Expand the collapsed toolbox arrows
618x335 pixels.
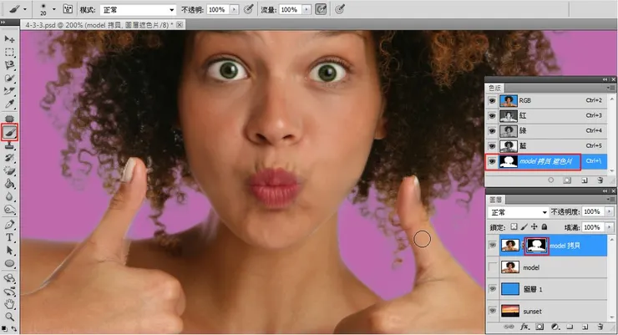3,22
